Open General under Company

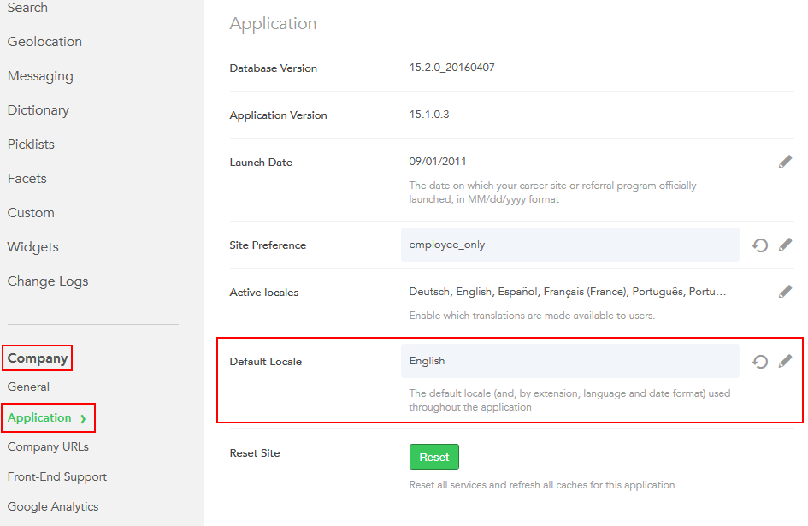tap(28, 387)
